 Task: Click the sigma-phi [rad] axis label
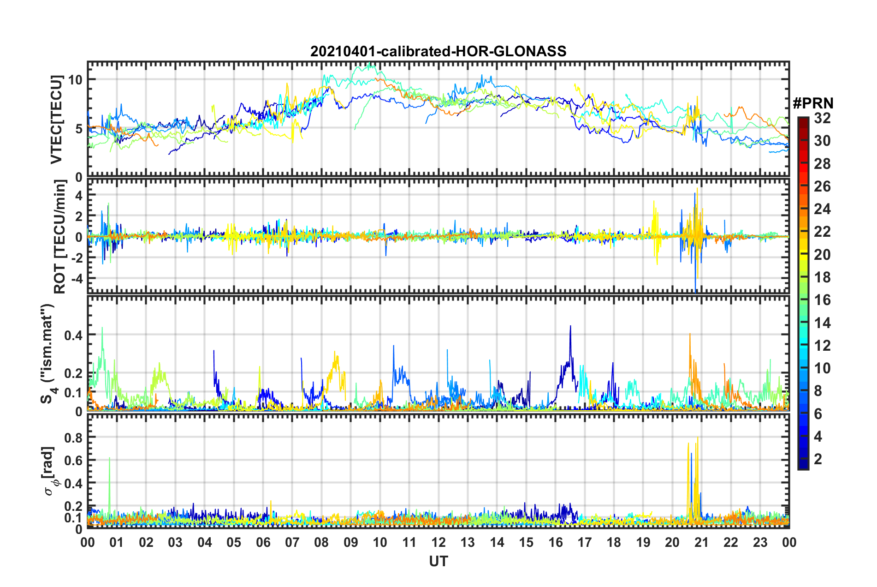(49, 471)
